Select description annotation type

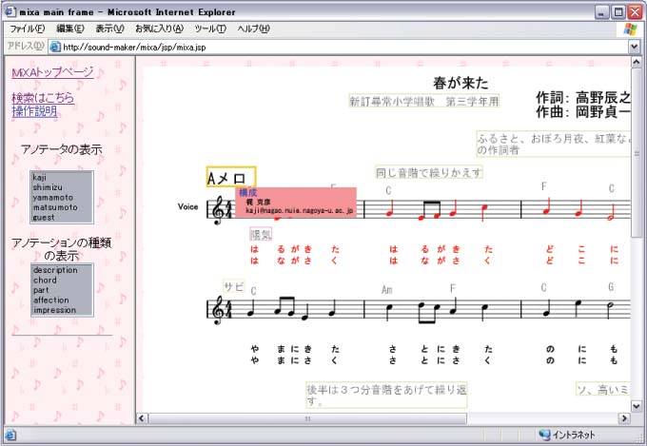(62, 270)
